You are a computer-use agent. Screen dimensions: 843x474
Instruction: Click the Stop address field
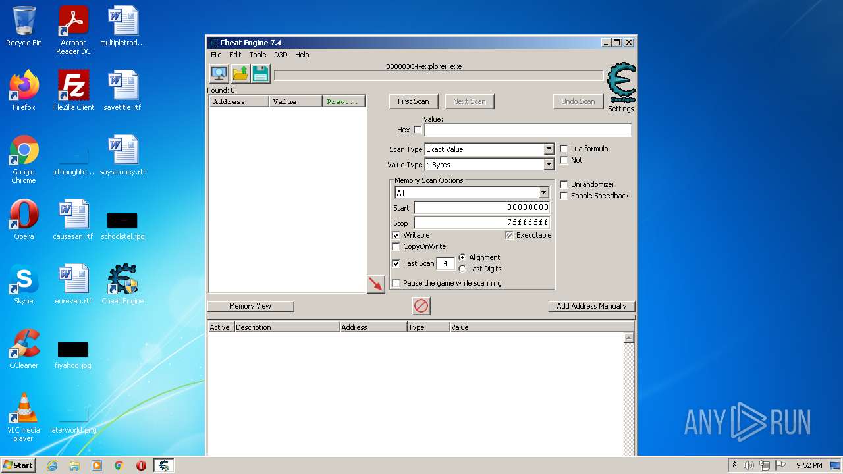481,223
